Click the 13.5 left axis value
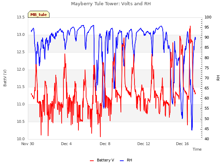Viewport: 223px width, 167px height. point(21,17)
